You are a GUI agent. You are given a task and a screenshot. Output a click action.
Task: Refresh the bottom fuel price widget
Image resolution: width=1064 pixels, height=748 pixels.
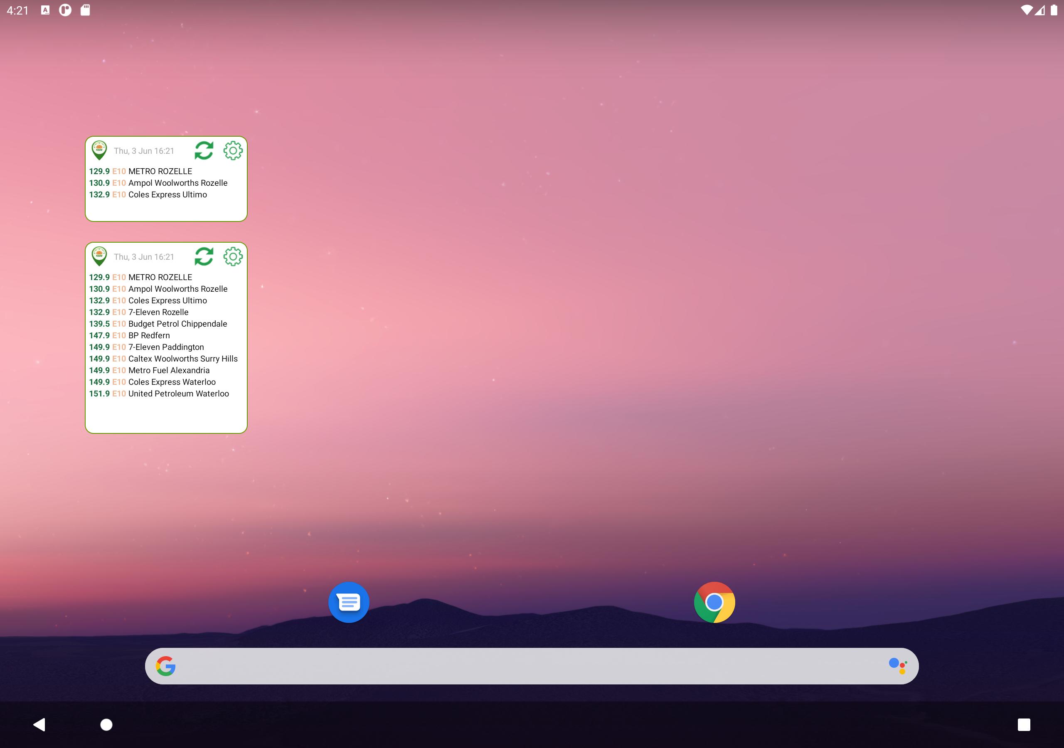coord(204,256)
